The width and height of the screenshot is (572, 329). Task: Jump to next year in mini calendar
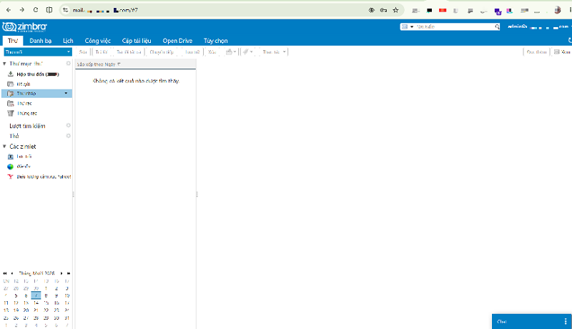point(69,273)
